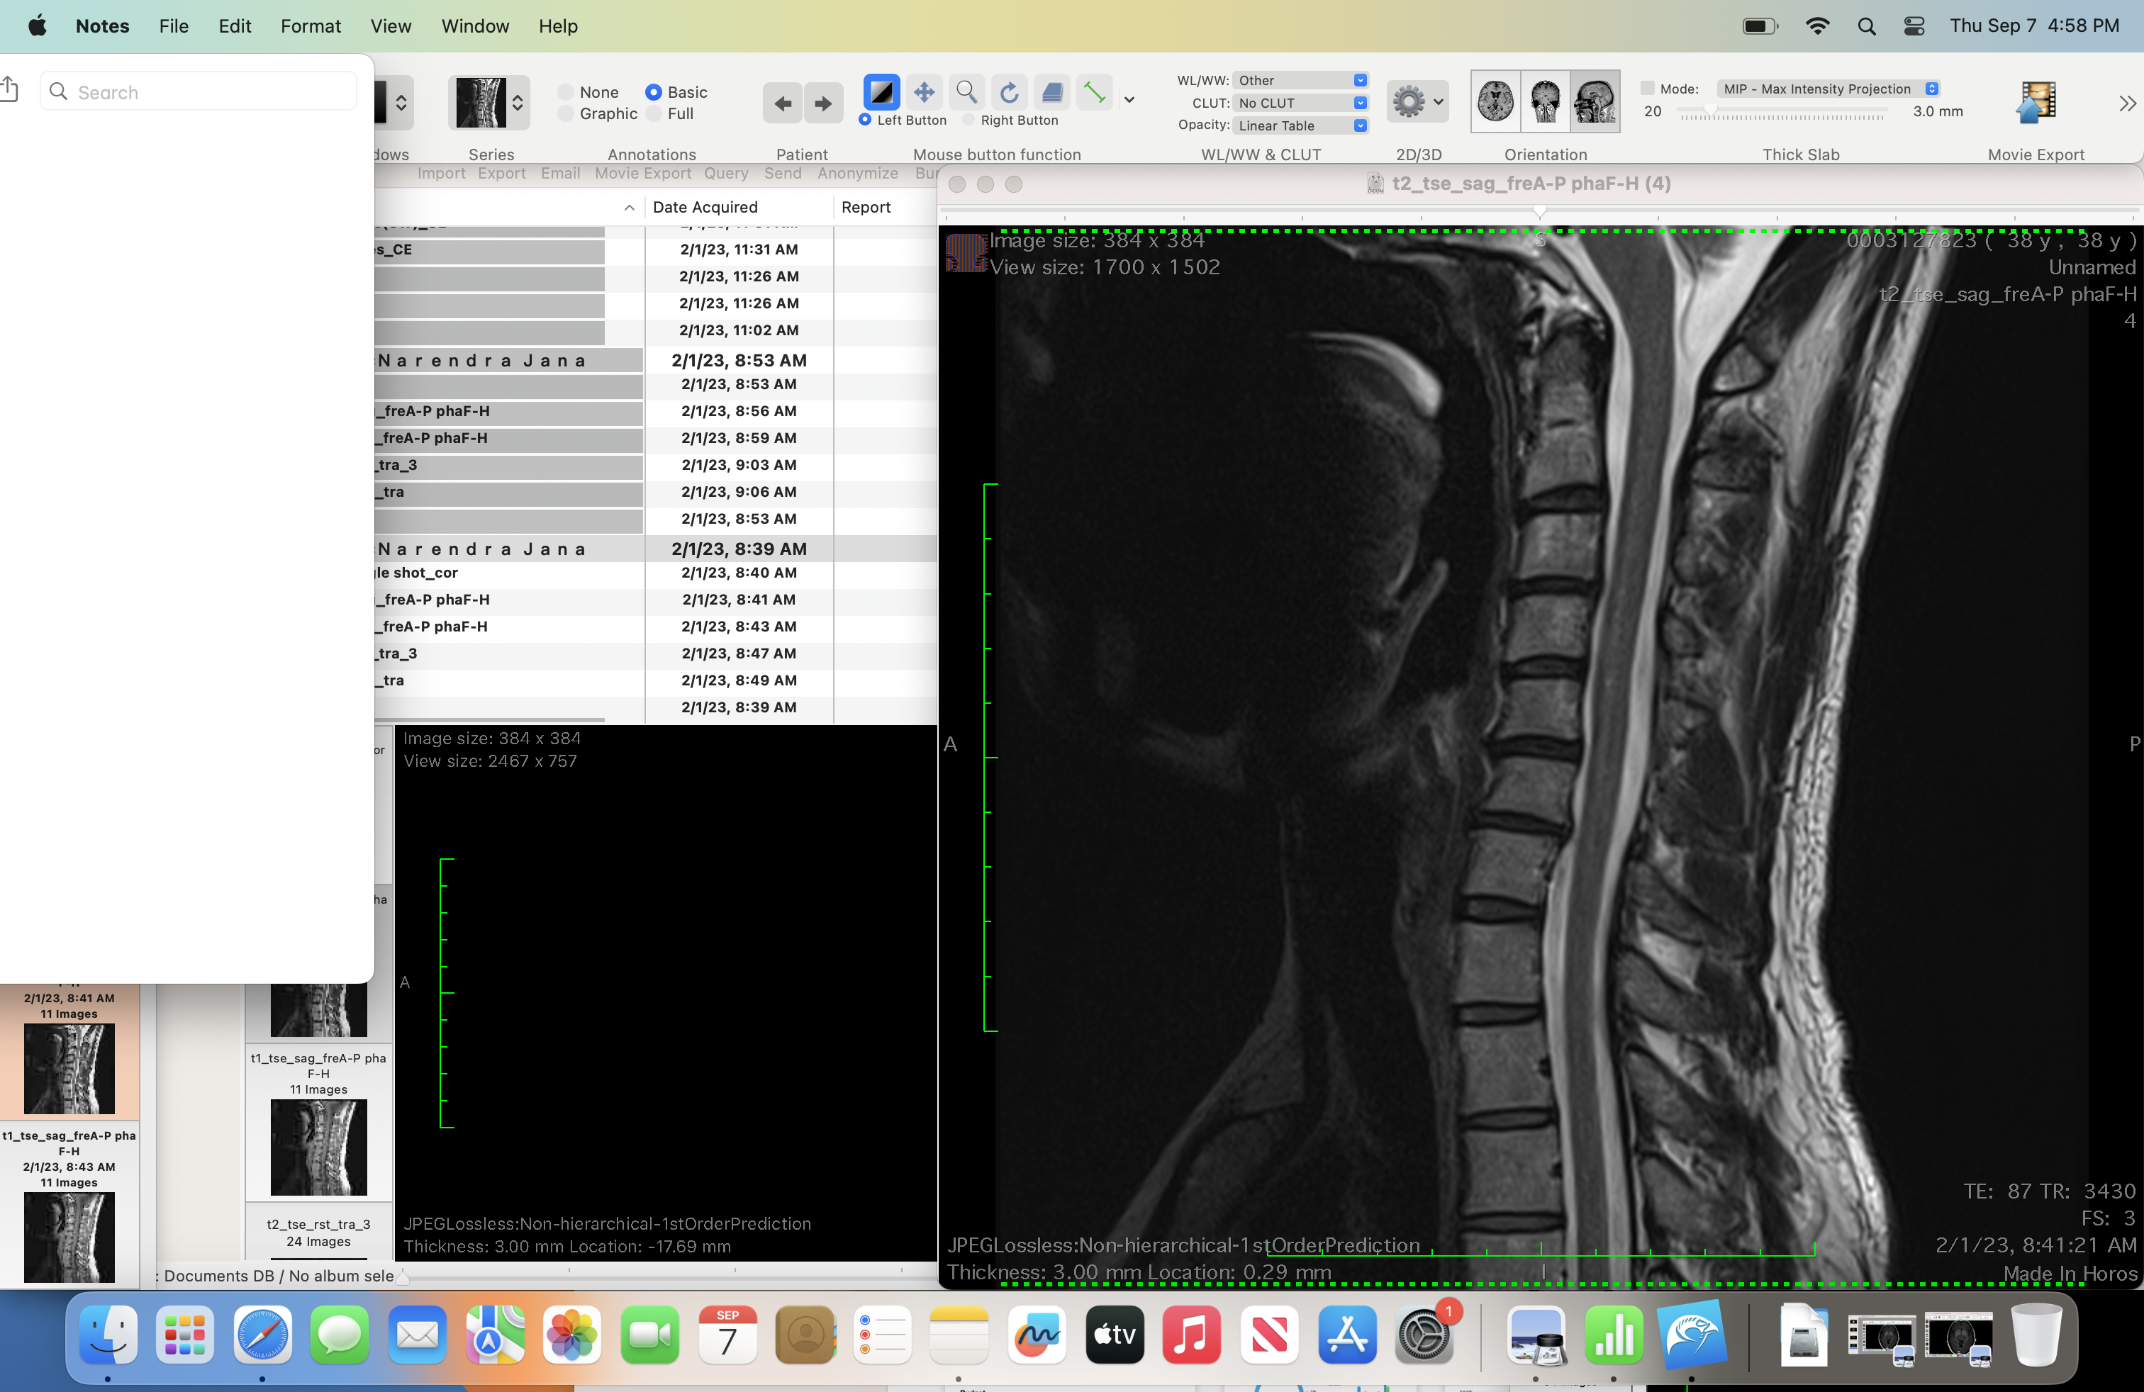
Task: Open the Window menu
Action: coord(475,26)
